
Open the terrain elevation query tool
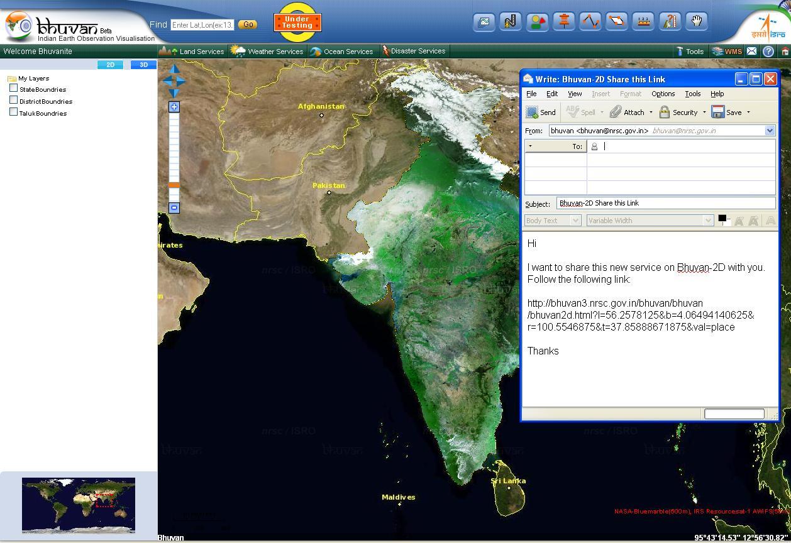point(670,22)
